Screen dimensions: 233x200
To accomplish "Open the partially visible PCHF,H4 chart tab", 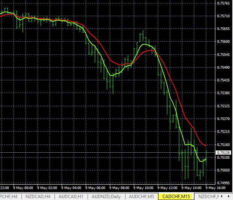I will 9,197.
